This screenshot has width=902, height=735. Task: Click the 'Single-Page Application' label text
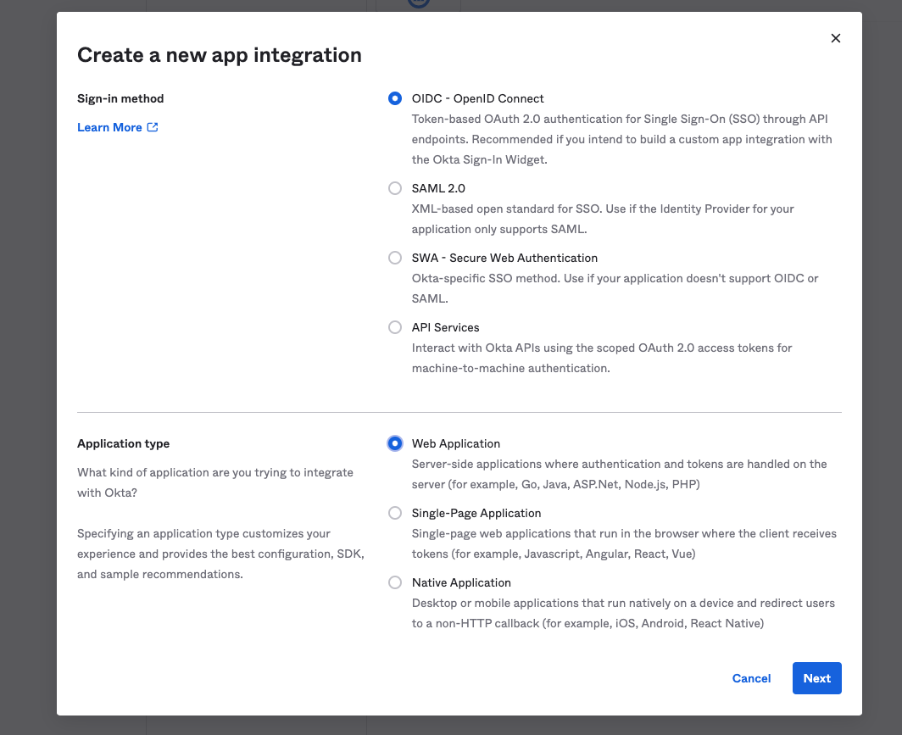click(x=476, y=513)
